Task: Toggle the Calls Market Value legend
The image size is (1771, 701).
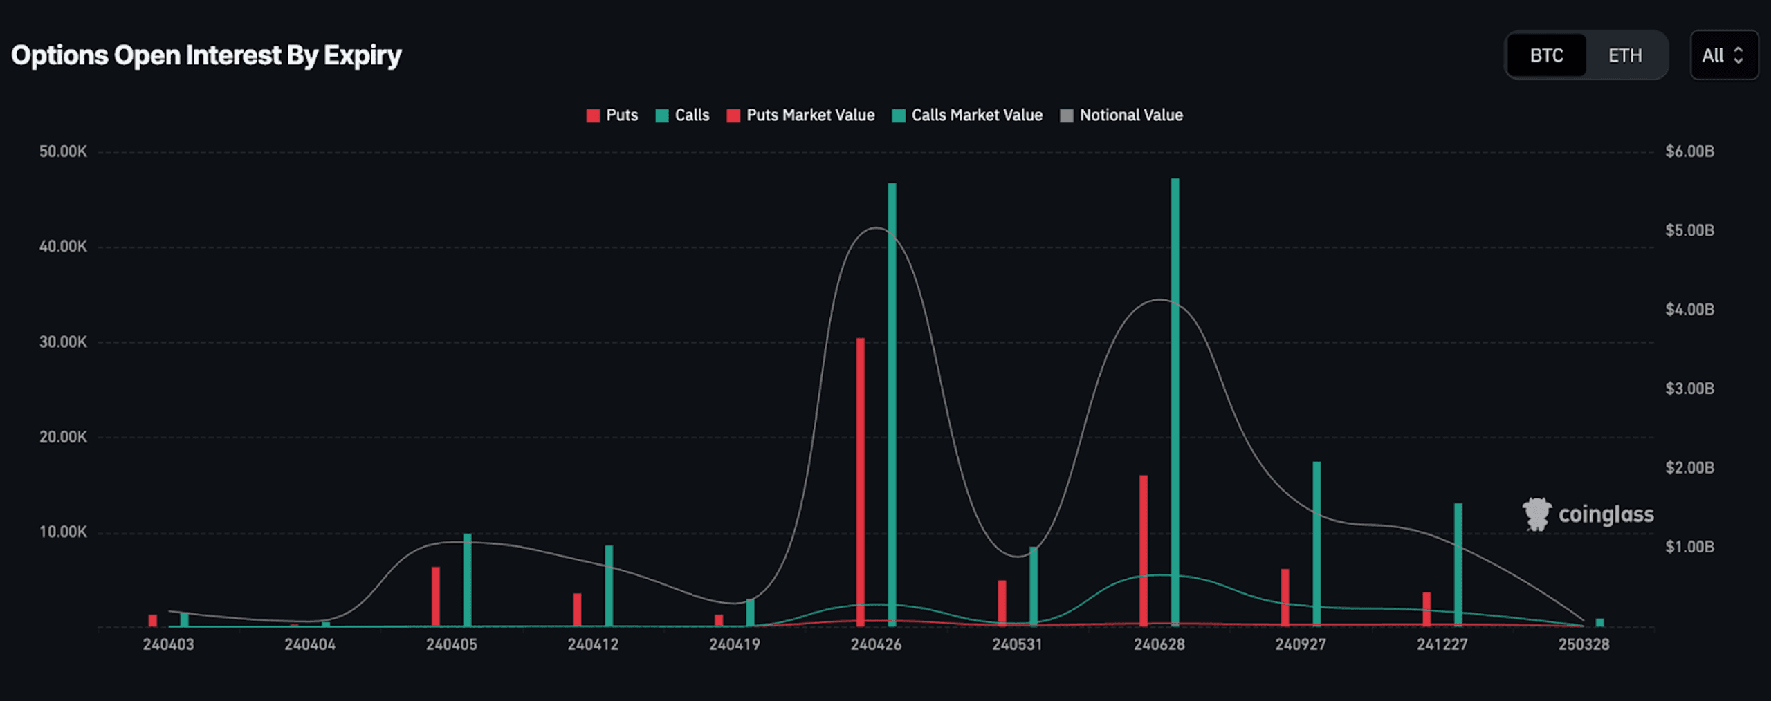Action: coord(967,115)
